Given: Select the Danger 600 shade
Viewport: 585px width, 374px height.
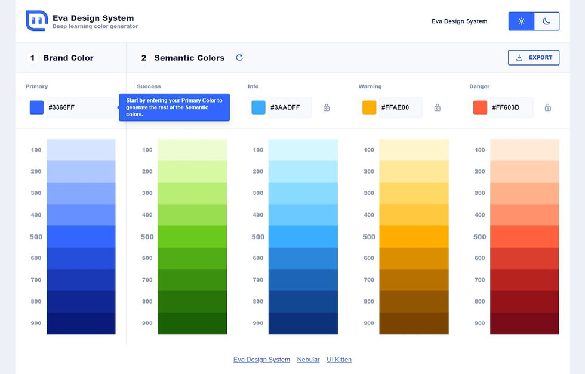Looking at the screenshot, I should tap(525, 258).
